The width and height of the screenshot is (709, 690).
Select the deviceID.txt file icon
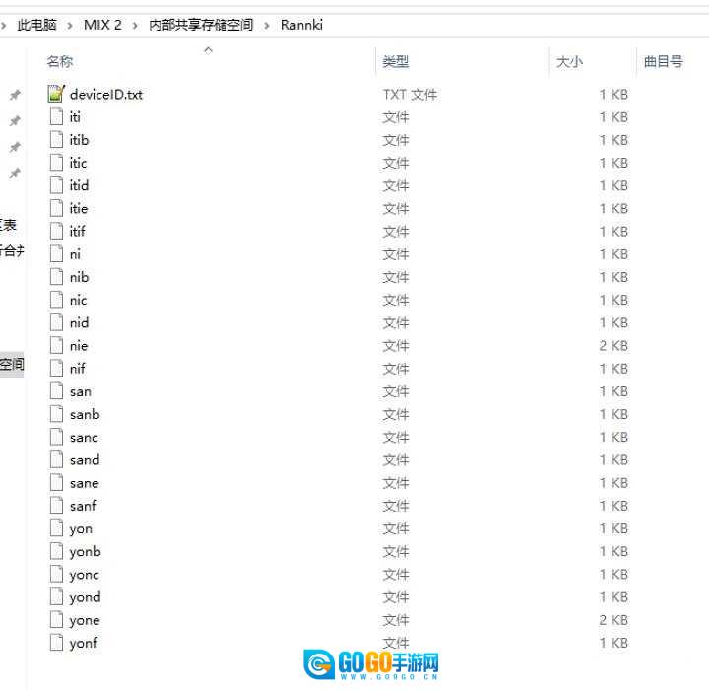56,95
